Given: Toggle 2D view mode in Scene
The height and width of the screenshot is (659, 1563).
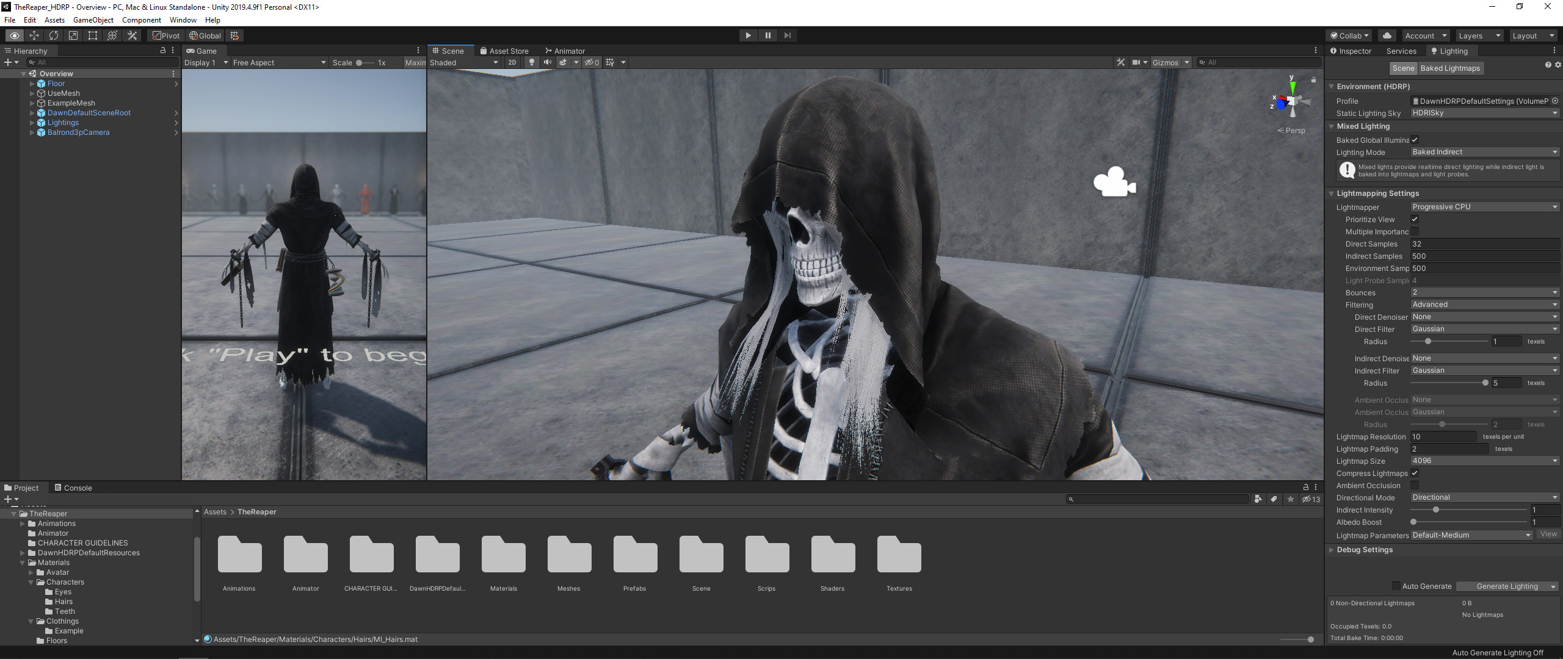Looking at the screenshot, I should tap(512, 62).
